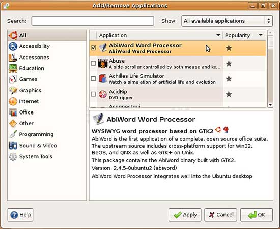Click the Ubuntu logo beside GTK2 heading
The image size is (280, 229).
(x=218, y=130)
